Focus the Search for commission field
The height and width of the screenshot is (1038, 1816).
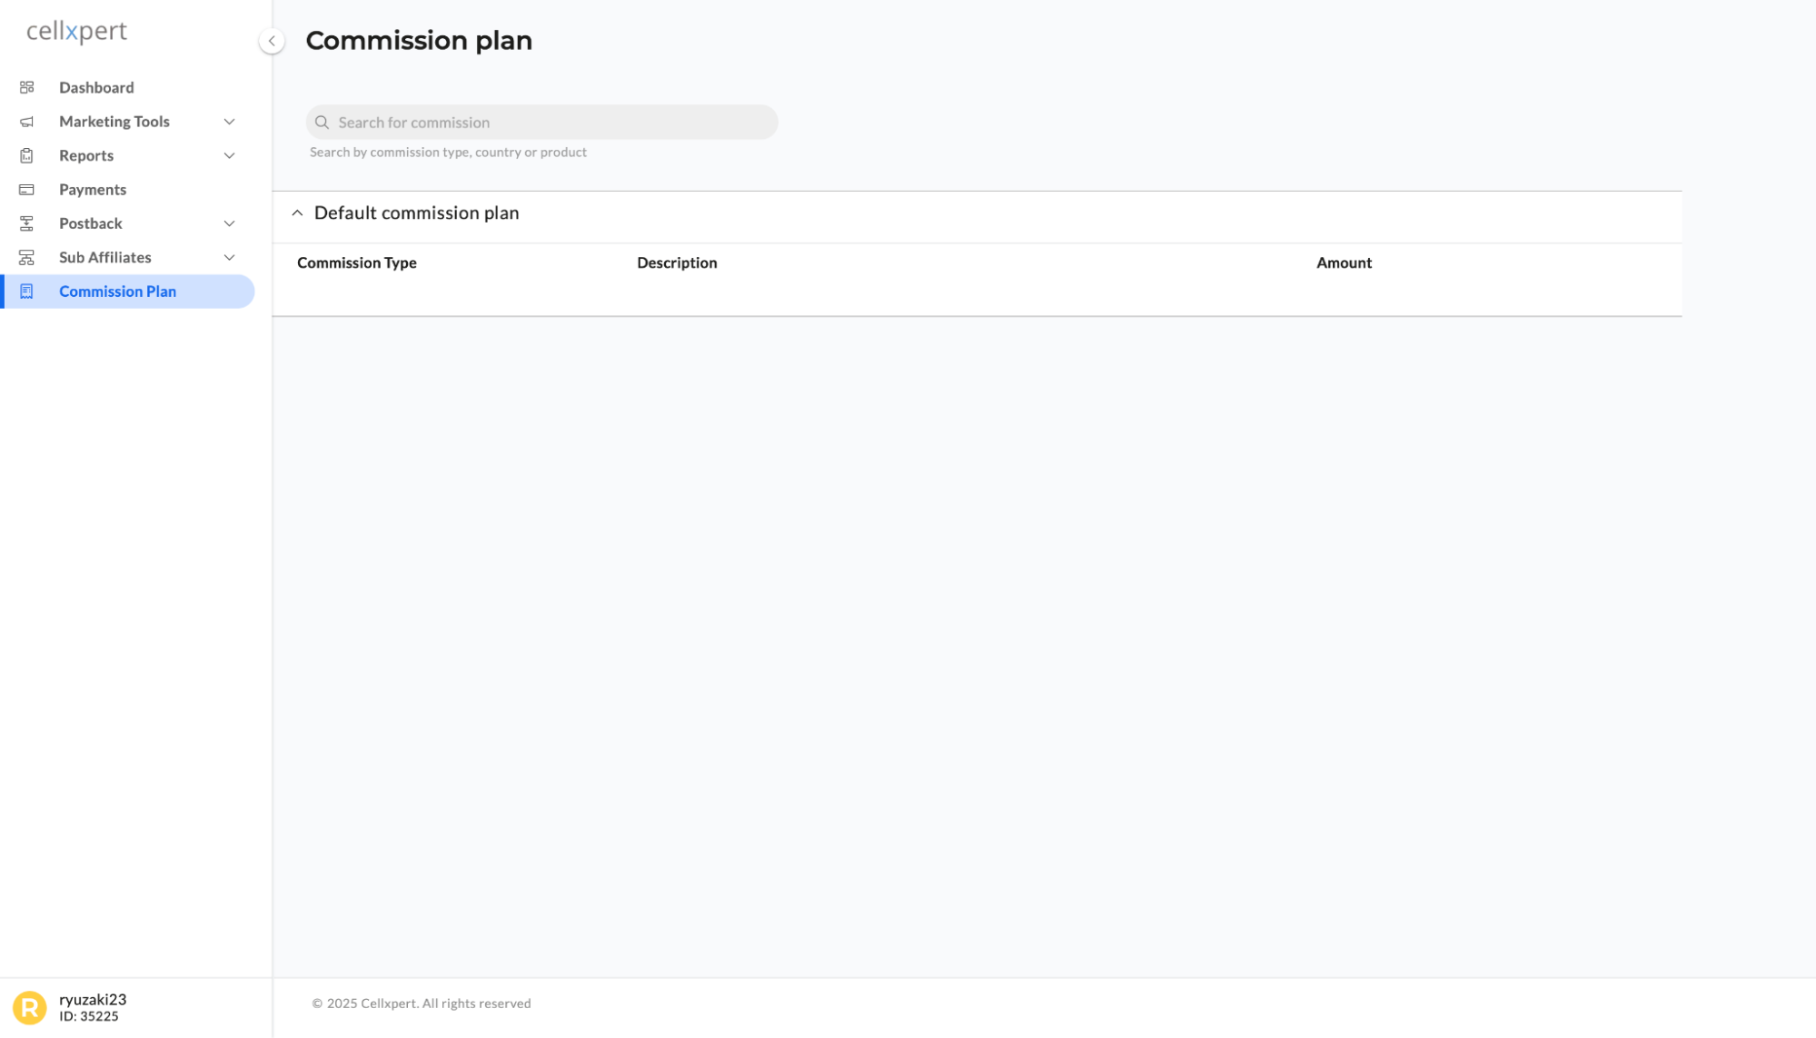coord(541,123)
